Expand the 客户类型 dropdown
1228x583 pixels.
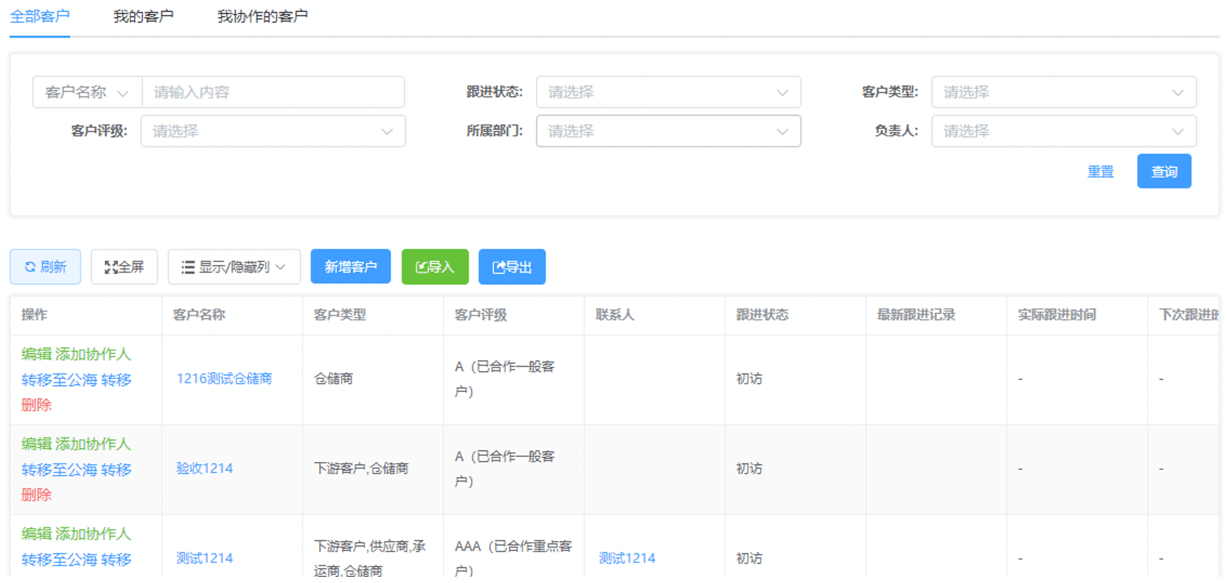coord(1063,92)
